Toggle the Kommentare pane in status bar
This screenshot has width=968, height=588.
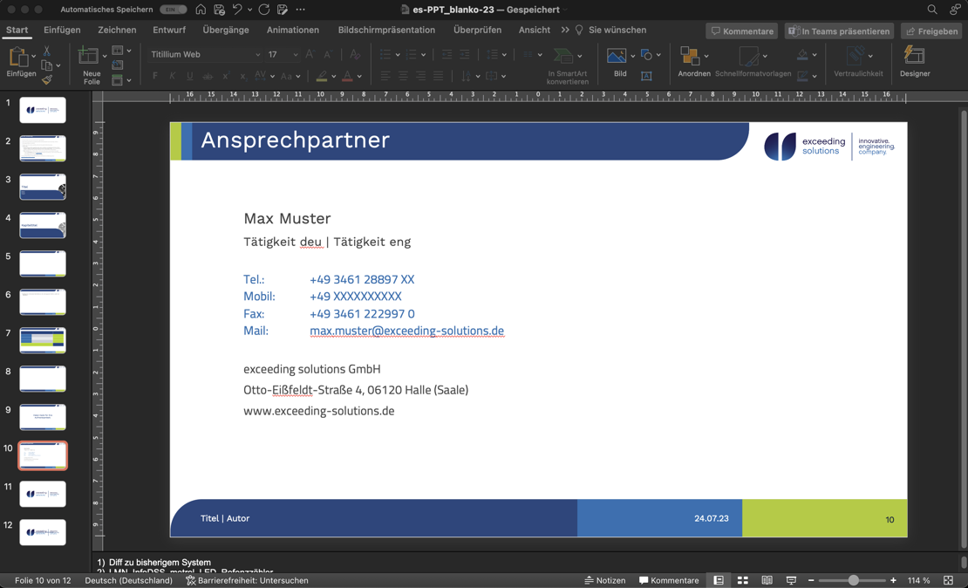coord(669,580)
